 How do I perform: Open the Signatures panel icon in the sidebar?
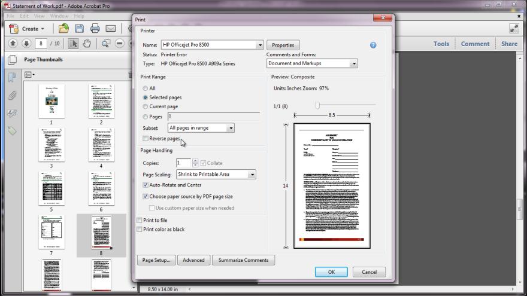(x=12, y=114)
